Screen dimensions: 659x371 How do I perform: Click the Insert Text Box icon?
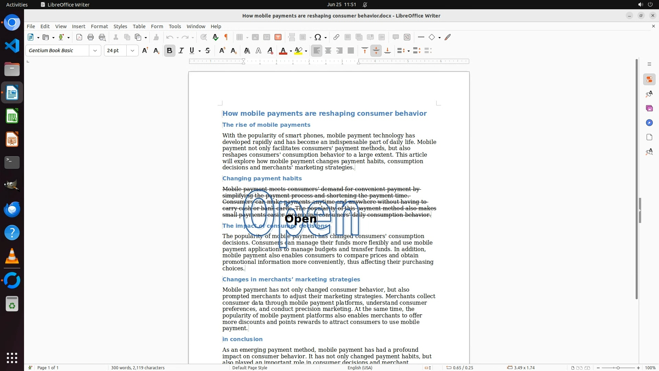coord(278,37)
